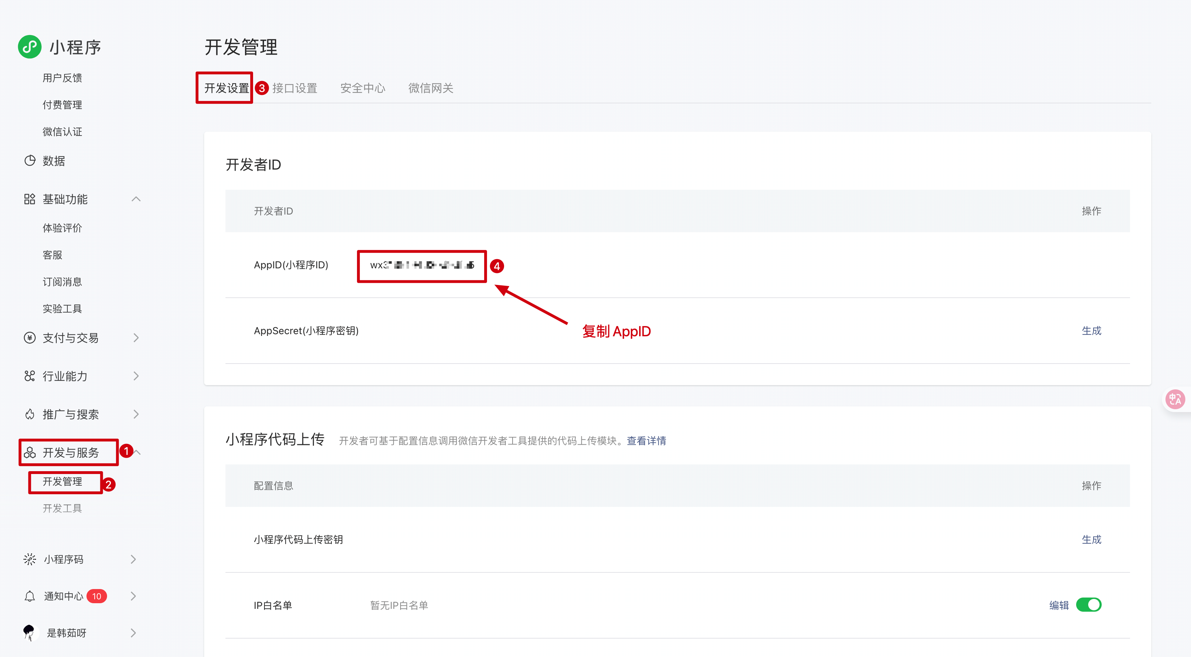Switch to the 安全中心 tab
This screenshot has height=657, width=1191.
click(363, 88)
